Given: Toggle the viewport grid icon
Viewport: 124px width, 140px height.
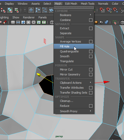Looking at the screenshot, I should tap(13, 22).
